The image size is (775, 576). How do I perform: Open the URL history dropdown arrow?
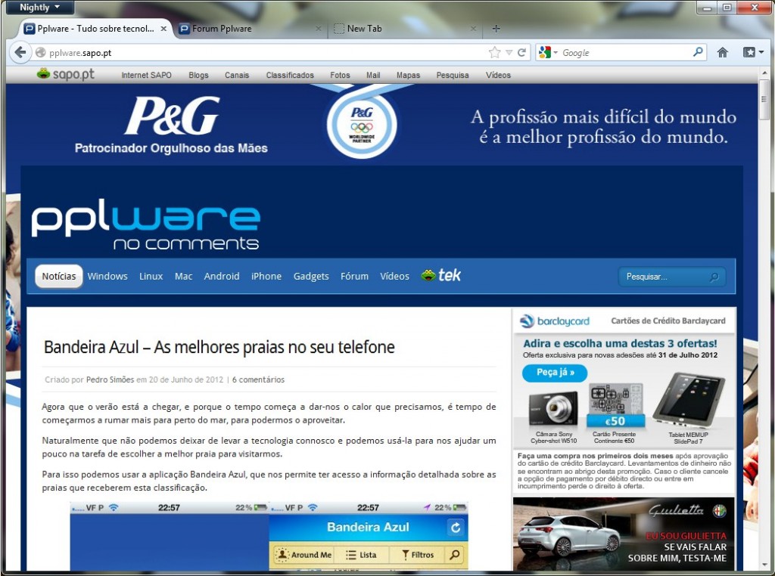[x=509, y=52]
